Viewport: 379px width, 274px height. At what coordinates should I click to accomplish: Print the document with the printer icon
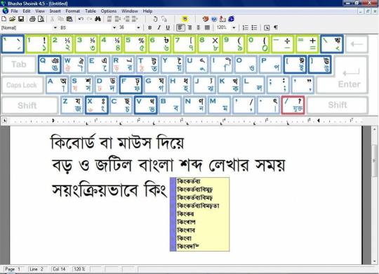(x=32, y=19)
